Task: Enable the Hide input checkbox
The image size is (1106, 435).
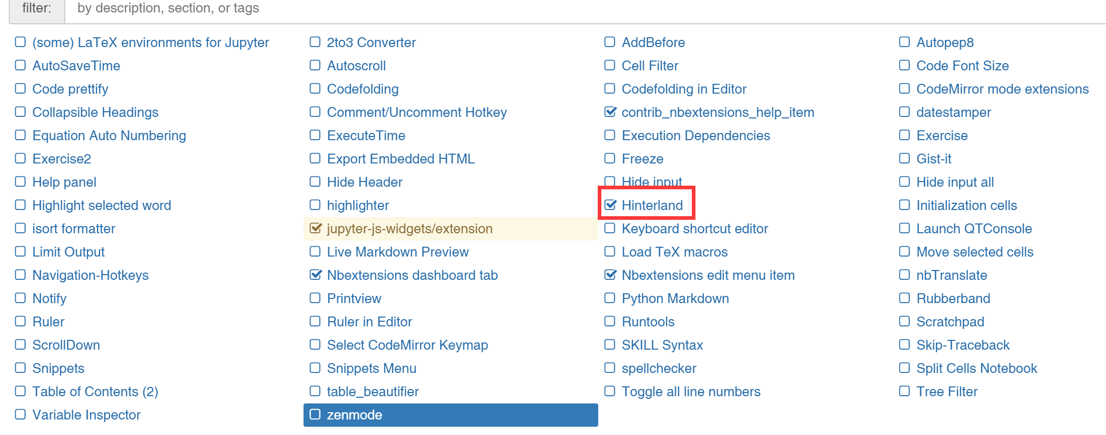Action: [610, 182]
